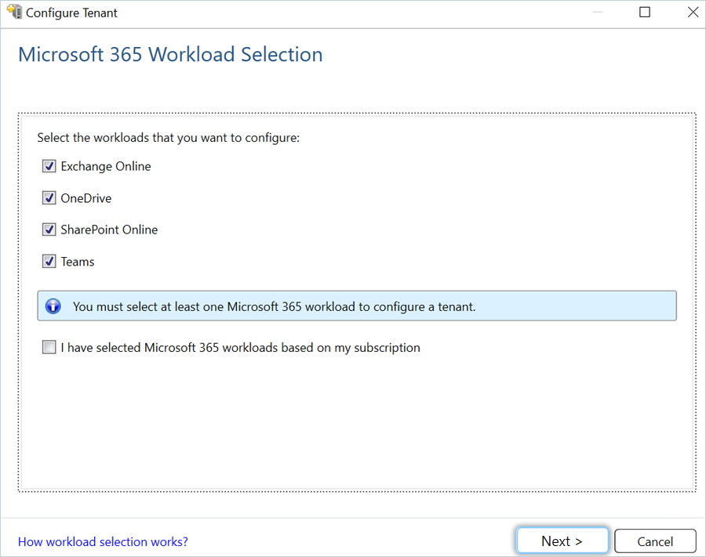Tick the subscription confirmation checkbox
This screenshot has width=706, height=557.
(49, 348)
